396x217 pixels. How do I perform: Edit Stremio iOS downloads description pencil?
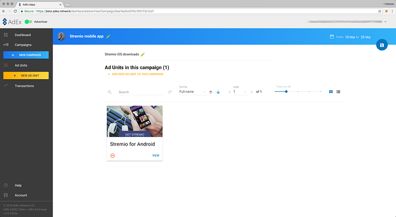(143, 54)
